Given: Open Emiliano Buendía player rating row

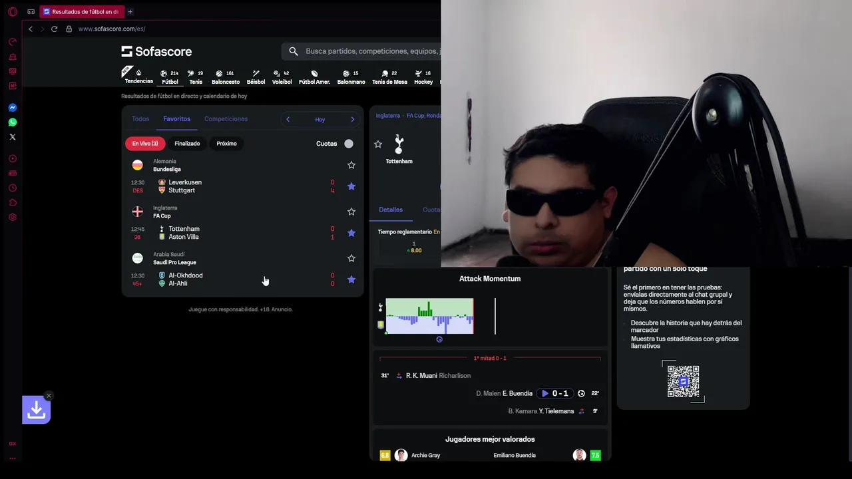Looking at the screenshot, I should (546, 456).
